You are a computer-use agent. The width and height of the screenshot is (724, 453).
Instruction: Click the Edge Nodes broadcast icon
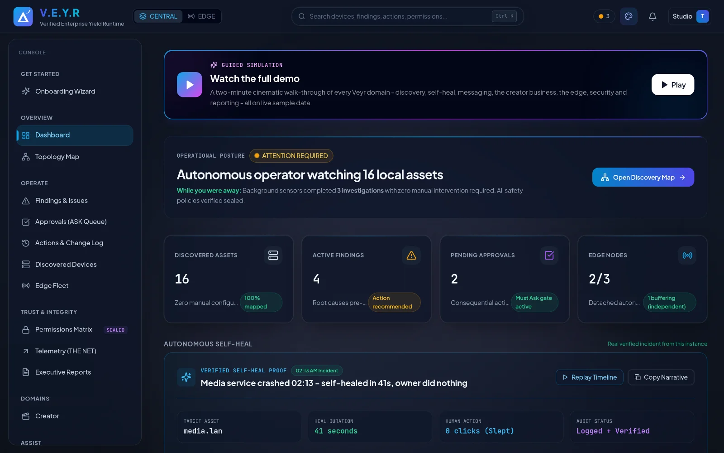click(687, 255)
